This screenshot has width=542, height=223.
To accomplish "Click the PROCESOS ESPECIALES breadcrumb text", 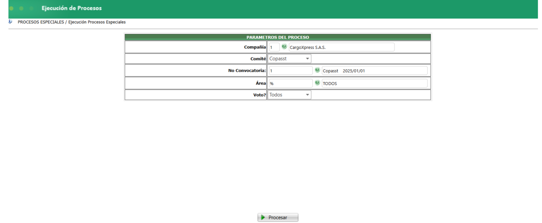I will (x=41, y=22).
